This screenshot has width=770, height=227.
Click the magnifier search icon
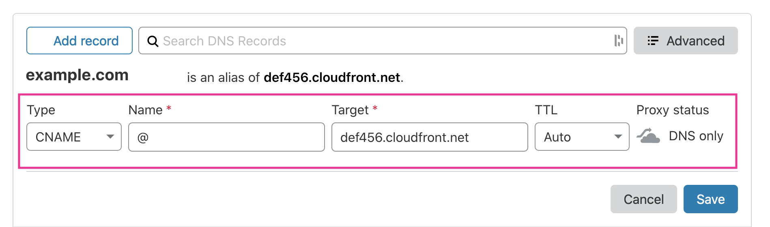153,41
